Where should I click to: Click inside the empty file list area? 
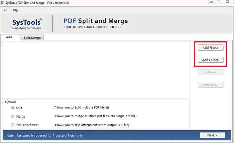(96, 70)
